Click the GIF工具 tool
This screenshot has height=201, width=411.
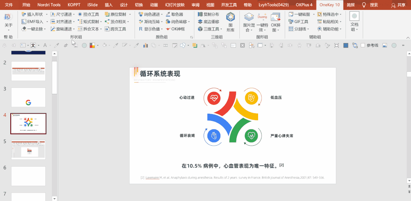tap(298, 22)
